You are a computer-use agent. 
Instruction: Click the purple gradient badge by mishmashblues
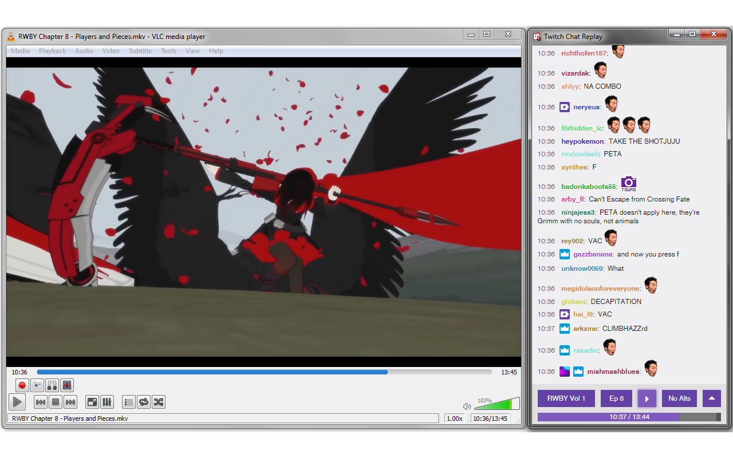pos(565,372)
